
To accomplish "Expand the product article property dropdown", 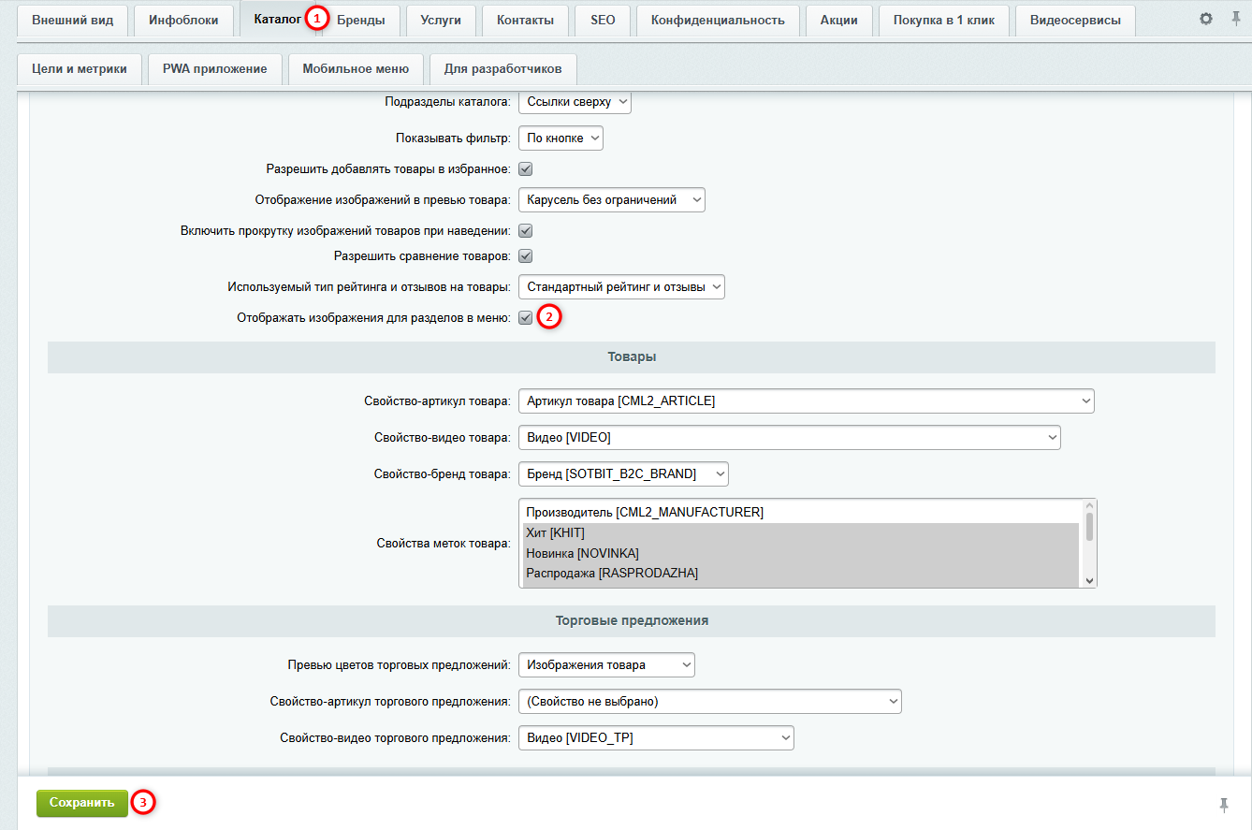I will tap(807, 400).
